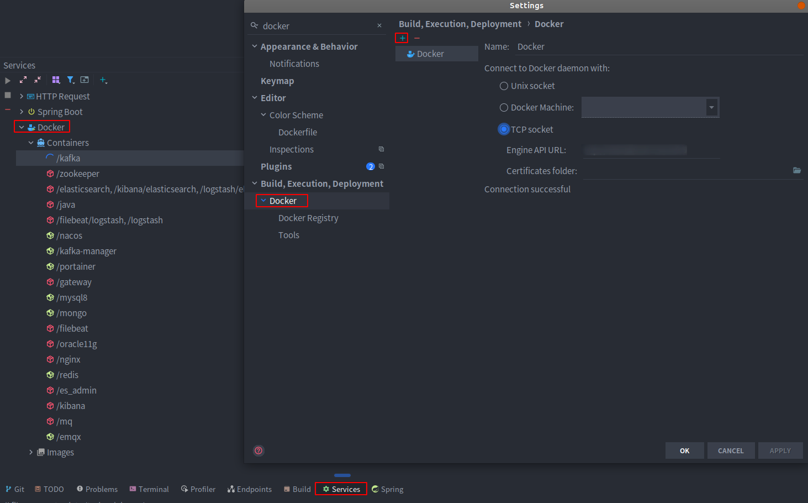Click the settings search field
808x503 pixels.
point(317,26)
